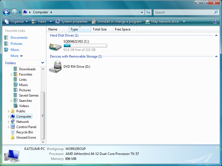Select Hard Disk Drives (1) group header

pos(64,35)
